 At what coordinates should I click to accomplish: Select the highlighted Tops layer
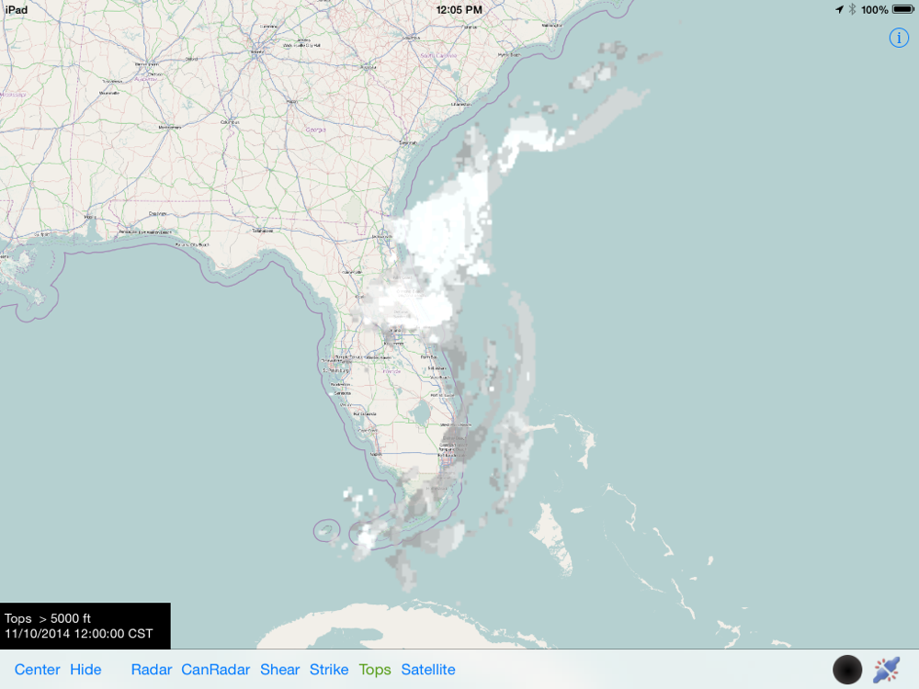click(x=375, y=669)
